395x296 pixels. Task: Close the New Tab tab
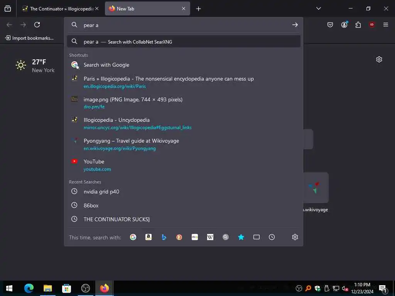point(184,8)
